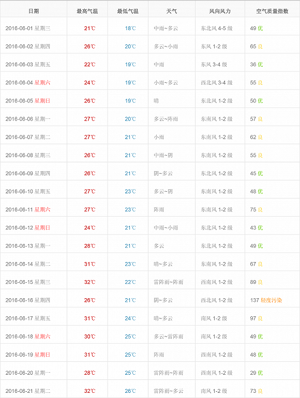The width and height of the screenshot is (300, 398).
Task: Click the 轻度污染 air quality label
Action: pyautogui.click(x=272, y=300)
